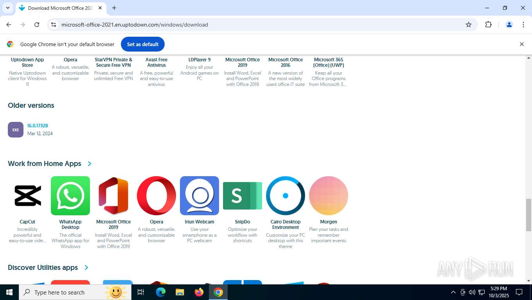
Task: Open Task View on taskbar
Action: [141, 292]
